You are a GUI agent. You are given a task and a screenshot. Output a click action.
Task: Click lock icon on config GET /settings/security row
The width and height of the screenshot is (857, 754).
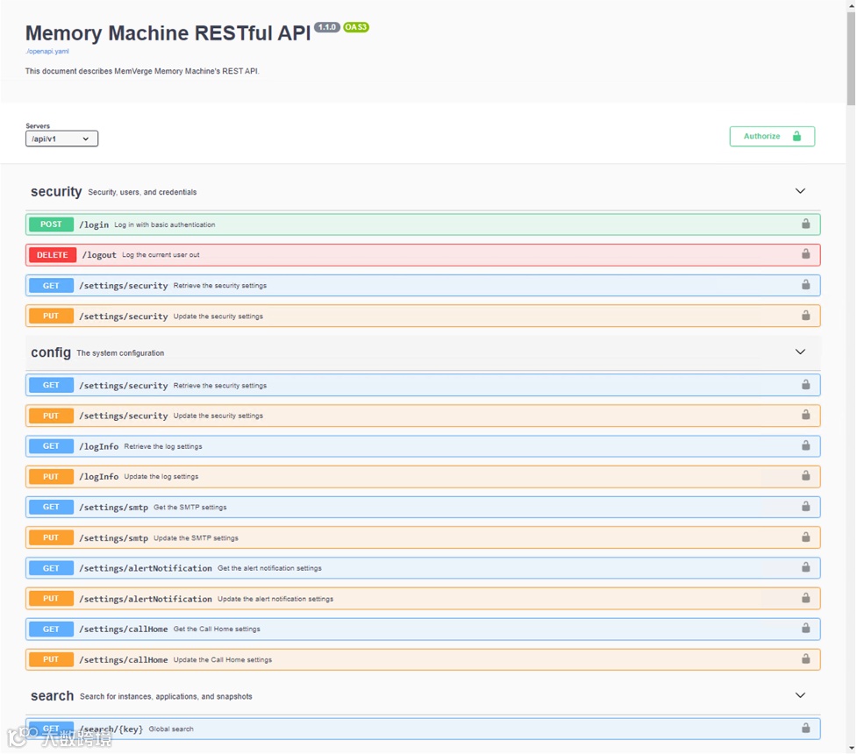[805, 385]
